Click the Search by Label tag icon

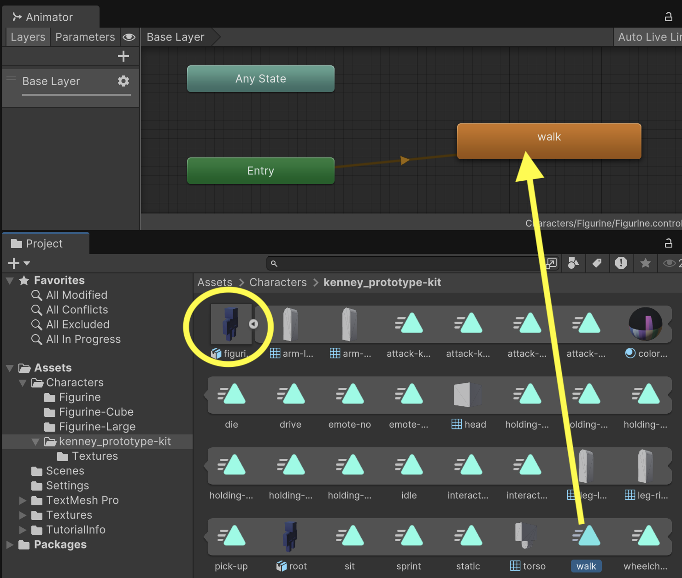[597, 263]
